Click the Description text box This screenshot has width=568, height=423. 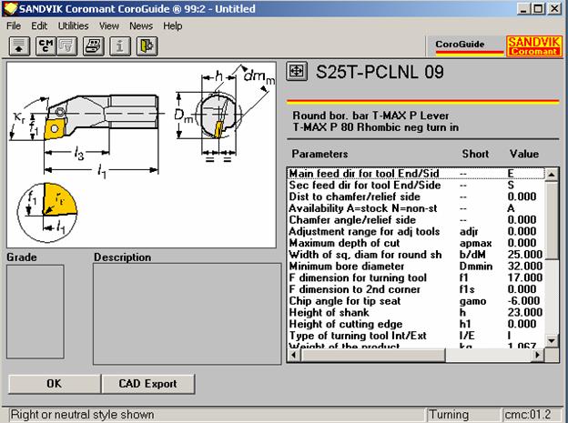pyautogui.click(x=187, y=314)
